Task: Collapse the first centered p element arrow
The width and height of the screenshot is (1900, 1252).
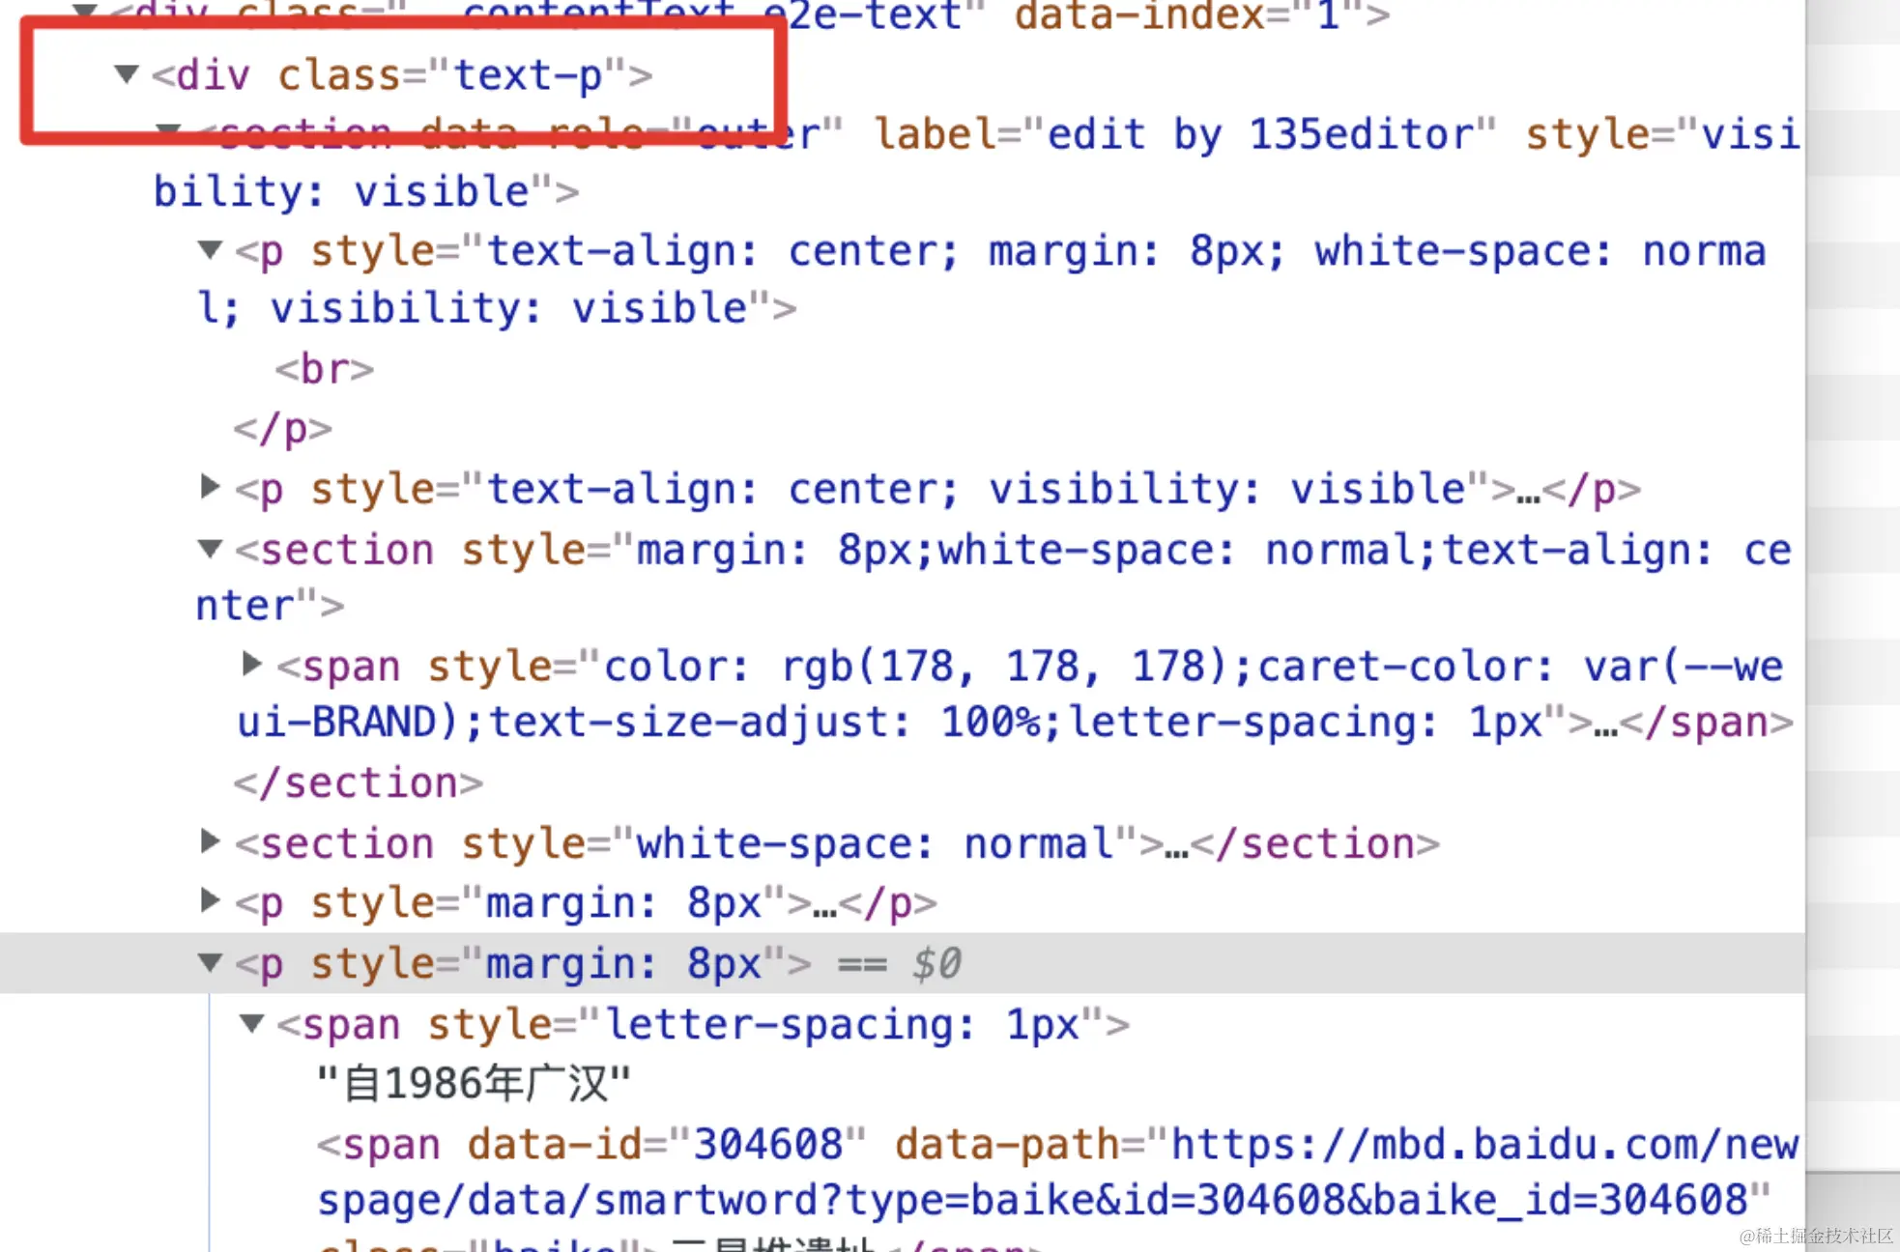Action: pos(210,250)
